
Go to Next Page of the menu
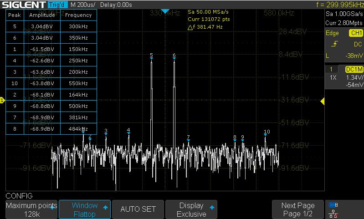(x=298, y=209)
